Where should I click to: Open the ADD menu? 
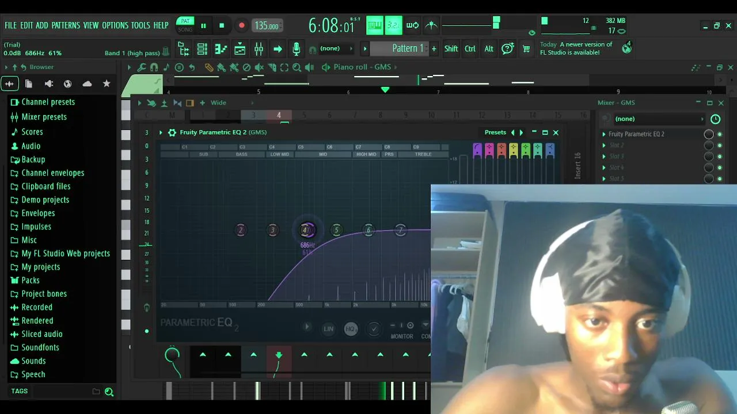(42, 25)
